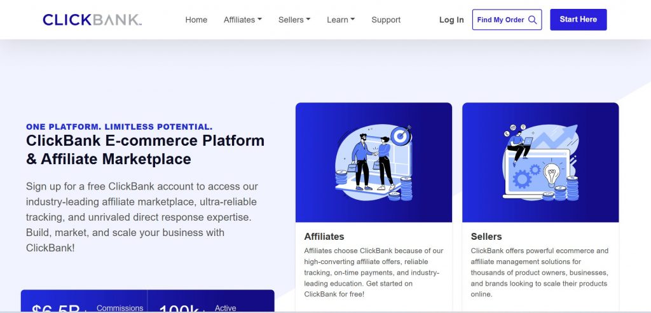Click the Start Here button
The image size is (651, 313).
[579, 20]
